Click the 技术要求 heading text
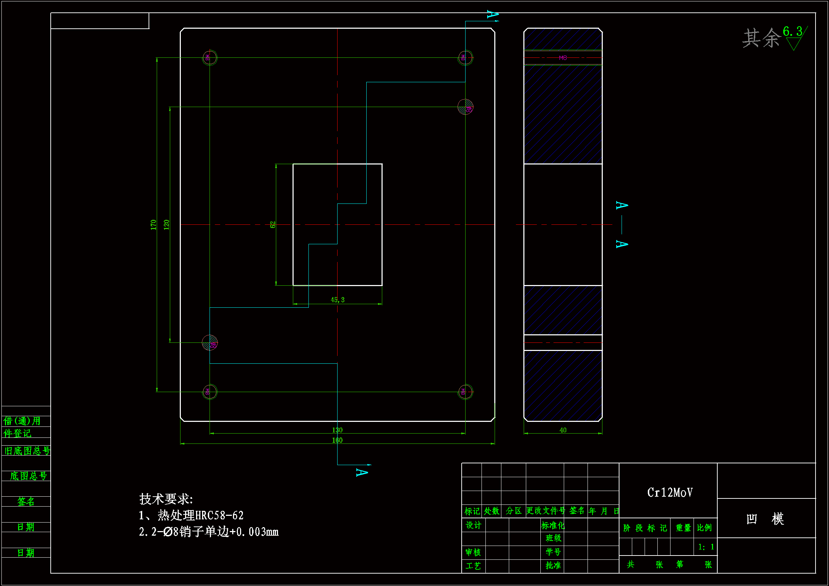829x586 pixels. 166,499
